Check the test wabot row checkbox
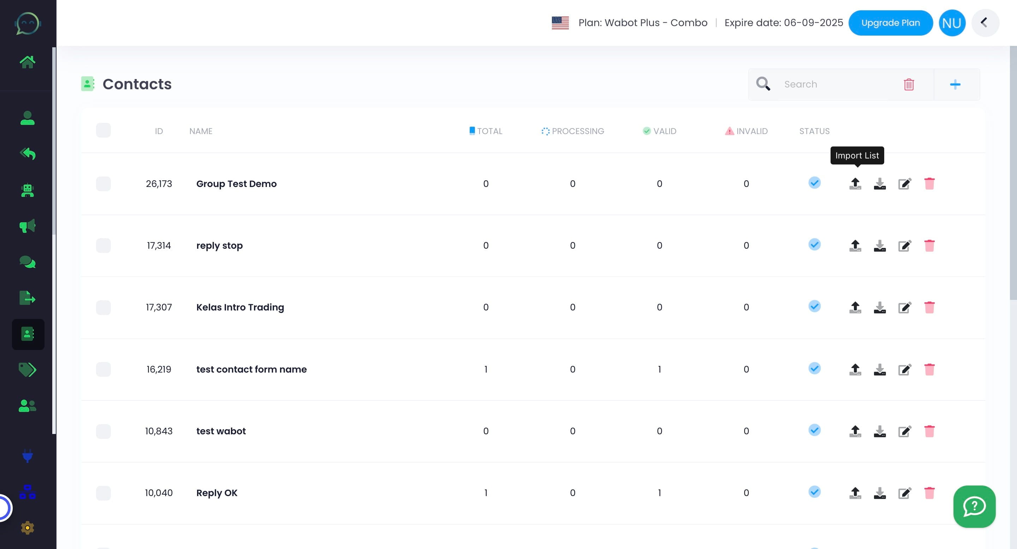Image resolution: width=1017 pixels, height=549 pixels. 103,432
